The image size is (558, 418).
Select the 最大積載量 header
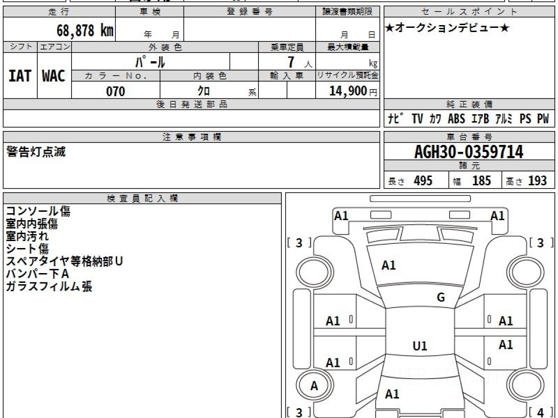coord(348,47)
